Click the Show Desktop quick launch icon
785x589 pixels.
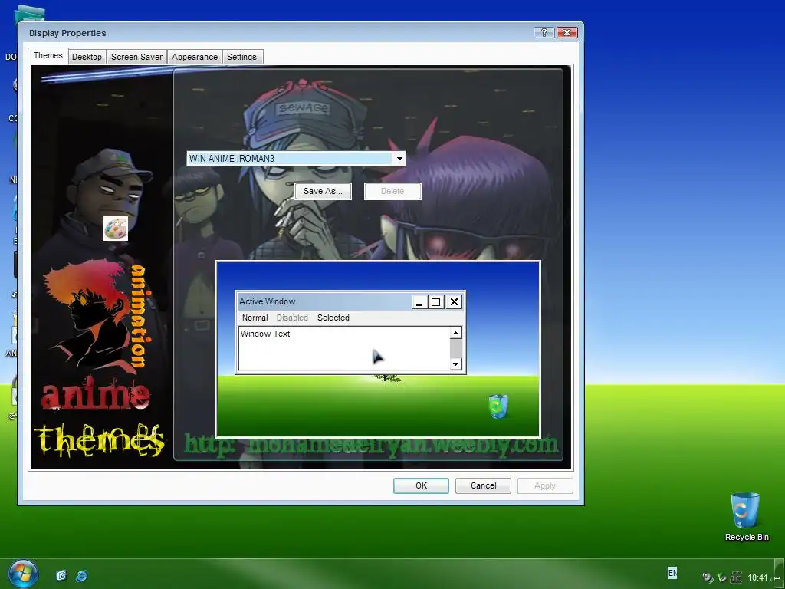tap(61, 575)
